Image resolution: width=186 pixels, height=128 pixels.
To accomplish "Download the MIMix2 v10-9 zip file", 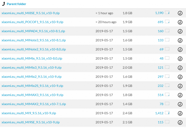I will [x=32, y=77].
